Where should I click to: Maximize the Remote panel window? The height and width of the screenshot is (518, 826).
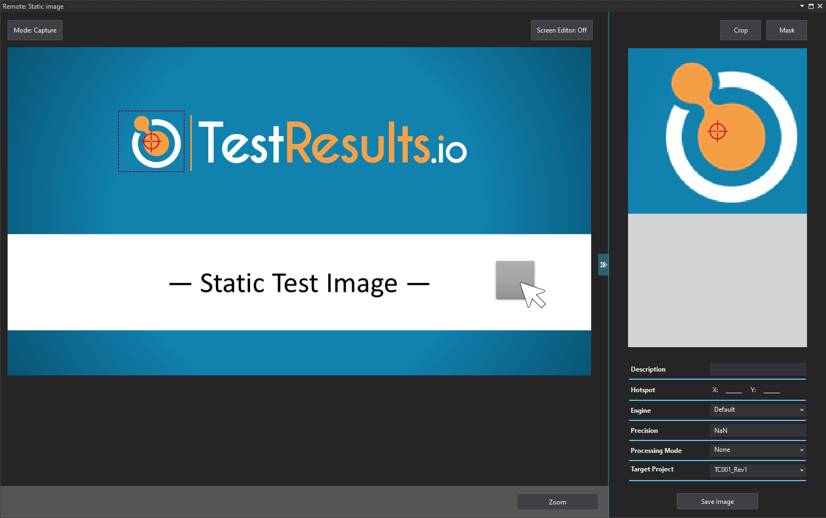point(811,6)
